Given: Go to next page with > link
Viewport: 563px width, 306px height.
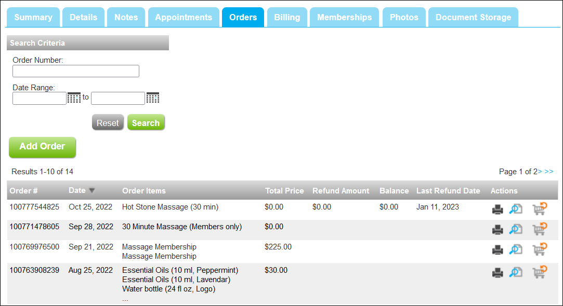Looking at the screenshot, I should click(x=540, y=172).
